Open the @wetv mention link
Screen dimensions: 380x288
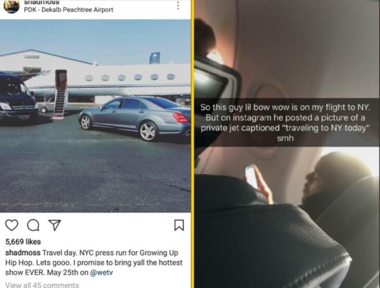tap(102, 272)
